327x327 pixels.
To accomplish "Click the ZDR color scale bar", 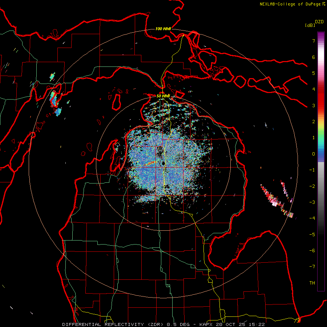I will pyautogui.click(x=321, y=161).
